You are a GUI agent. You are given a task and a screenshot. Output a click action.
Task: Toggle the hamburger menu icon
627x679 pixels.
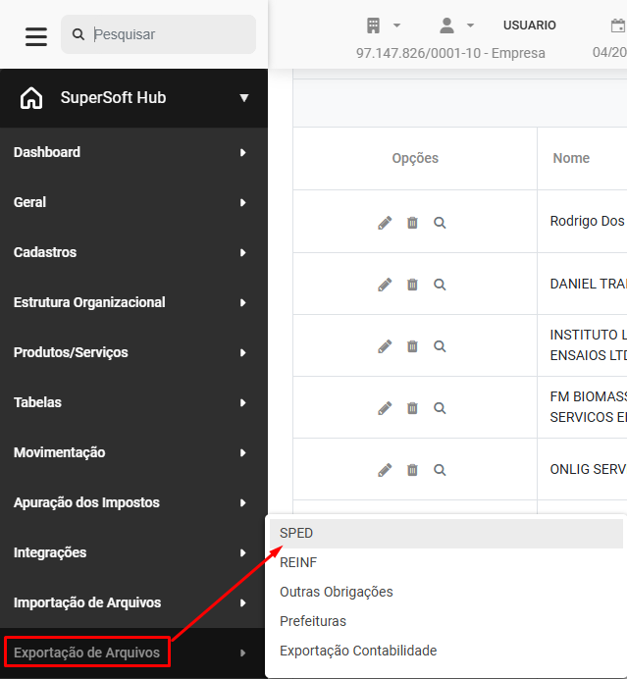point(36,36)
